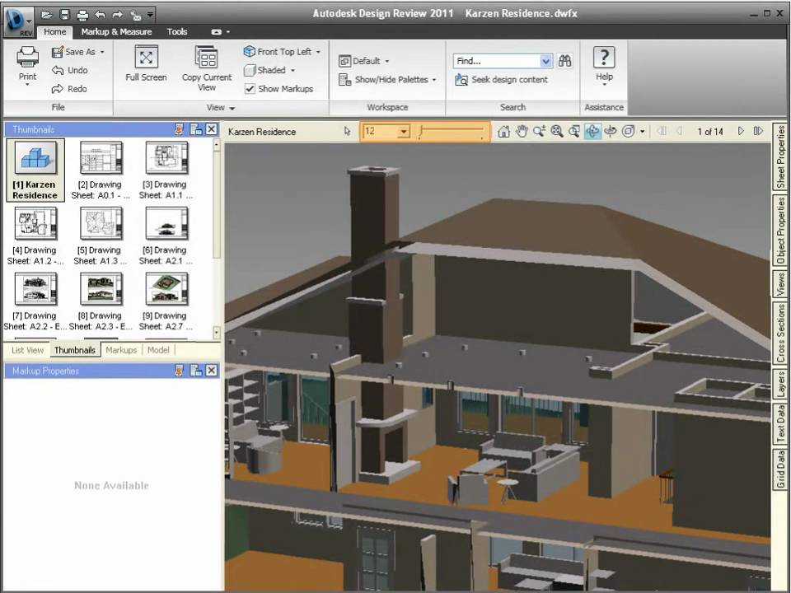Expand the quick access toolbar customize arrow

tap(150, 15)
